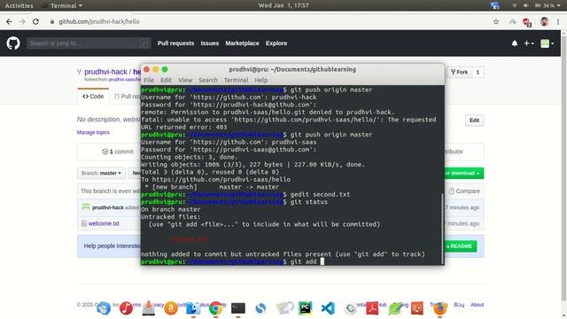Screen dimensions: 567x319
Task: Open the red PDF reader in dock
Action: (x=372, y=308)
